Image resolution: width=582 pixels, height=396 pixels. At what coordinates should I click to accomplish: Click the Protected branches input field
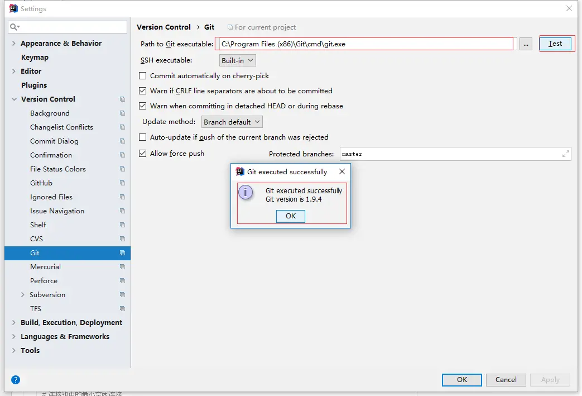click(455, 154)
